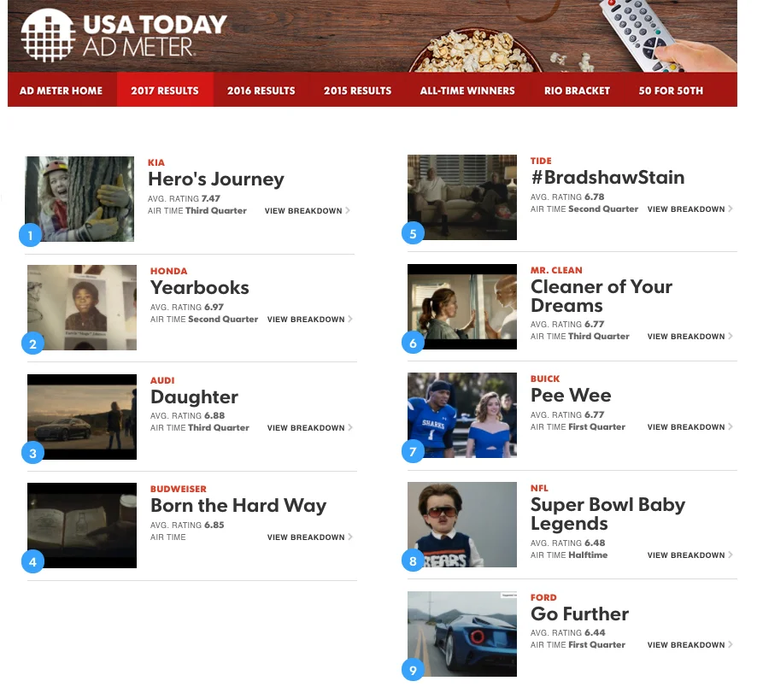Image resolution: width=757 pixels, height=687 pixels.
Task: Open the Rio Bracket tab
Action: (577, 91)
